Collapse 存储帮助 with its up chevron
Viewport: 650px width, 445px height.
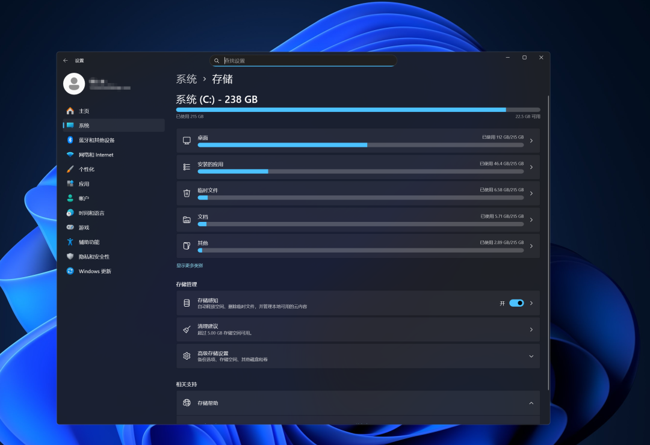pyautogui.click(x=531, y=403)
